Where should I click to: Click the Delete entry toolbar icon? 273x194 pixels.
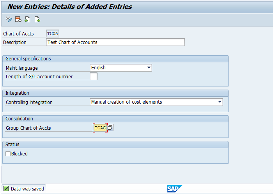(x=18, y=19)
